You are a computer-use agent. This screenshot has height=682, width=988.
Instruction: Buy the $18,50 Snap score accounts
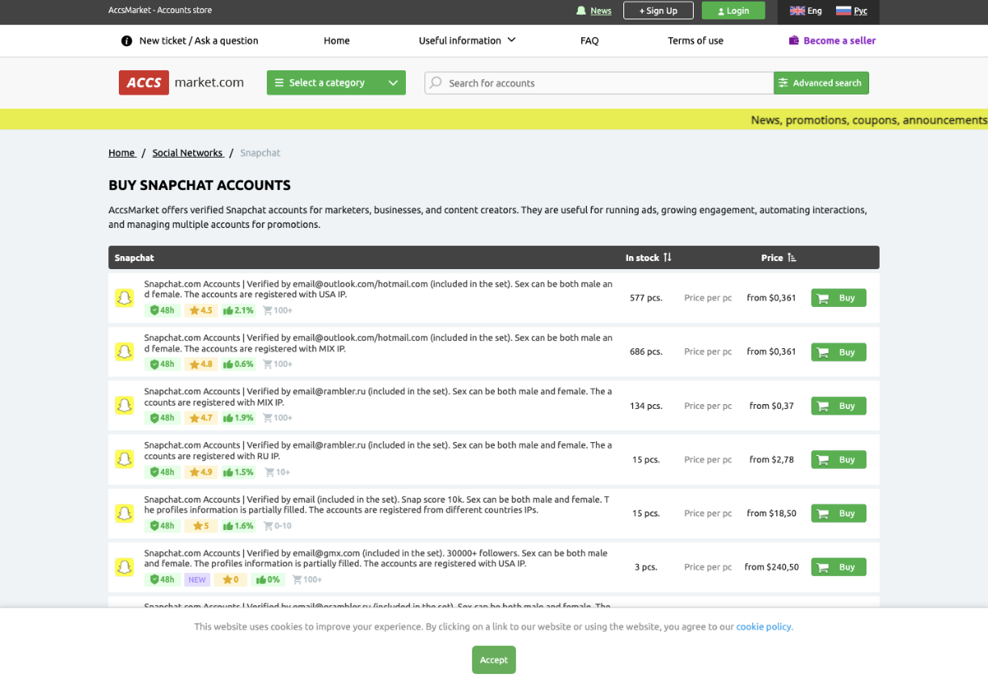click(838, 513)
